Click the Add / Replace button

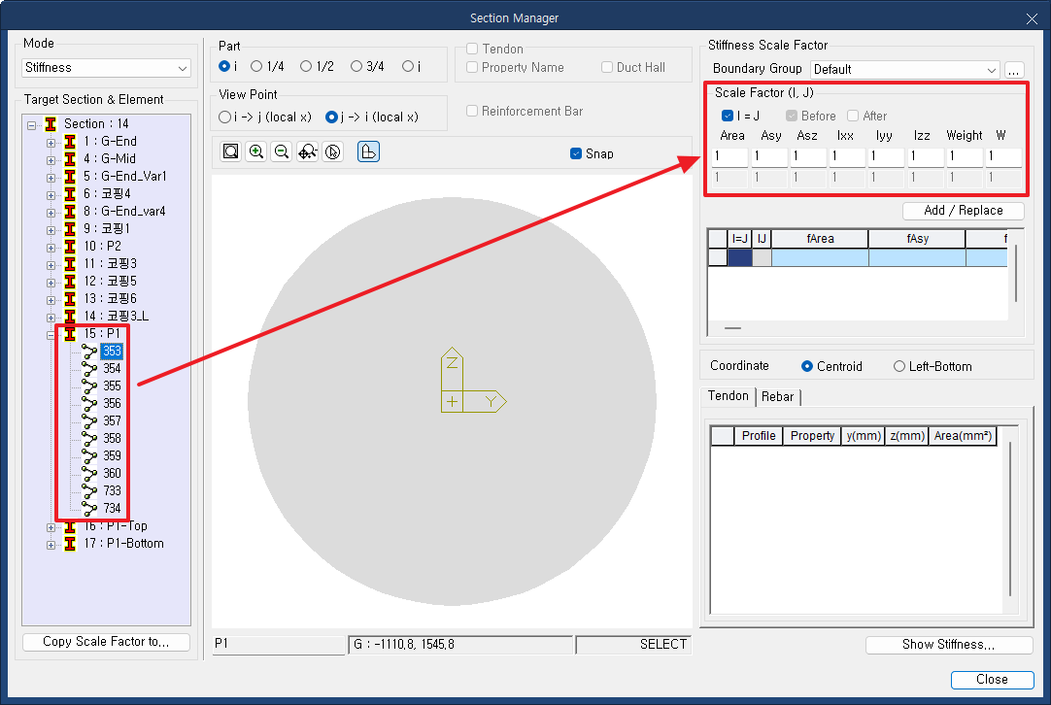tap(964, 211)
